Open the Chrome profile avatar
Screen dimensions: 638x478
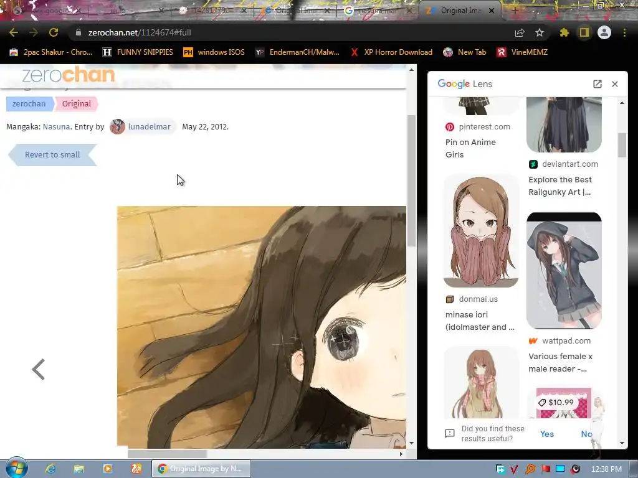coord(604,32)
